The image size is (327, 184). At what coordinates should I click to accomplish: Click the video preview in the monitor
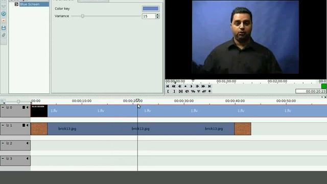245,37
